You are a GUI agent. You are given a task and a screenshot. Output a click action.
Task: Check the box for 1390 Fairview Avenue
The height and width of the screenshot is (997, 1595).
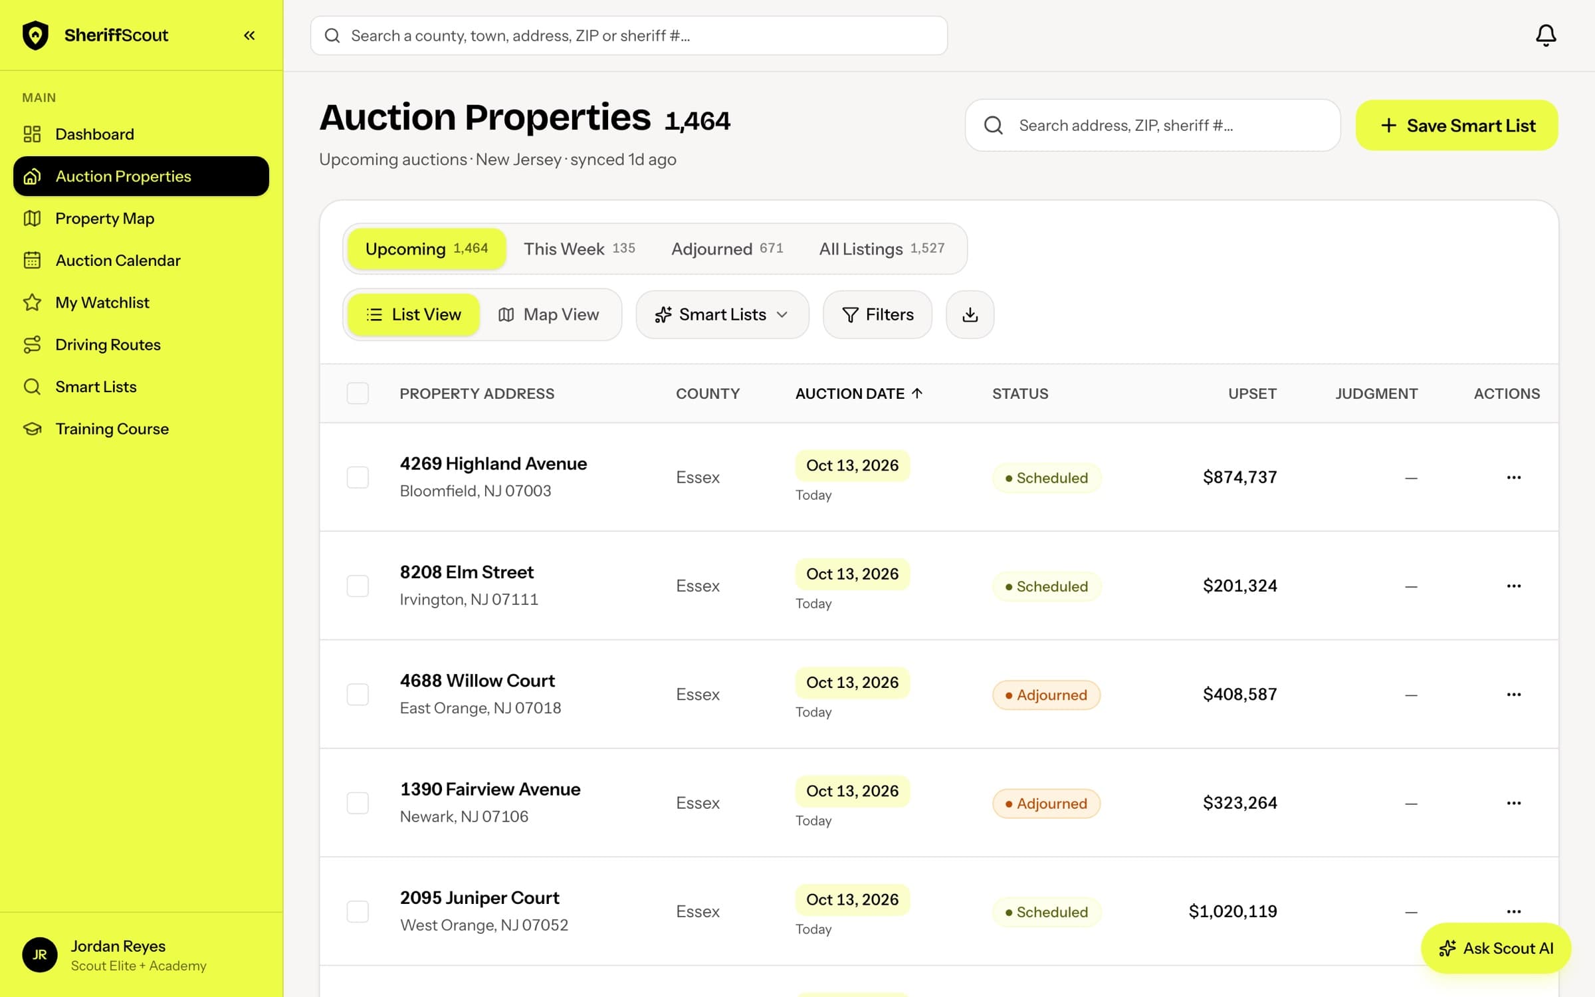(358, 803)
